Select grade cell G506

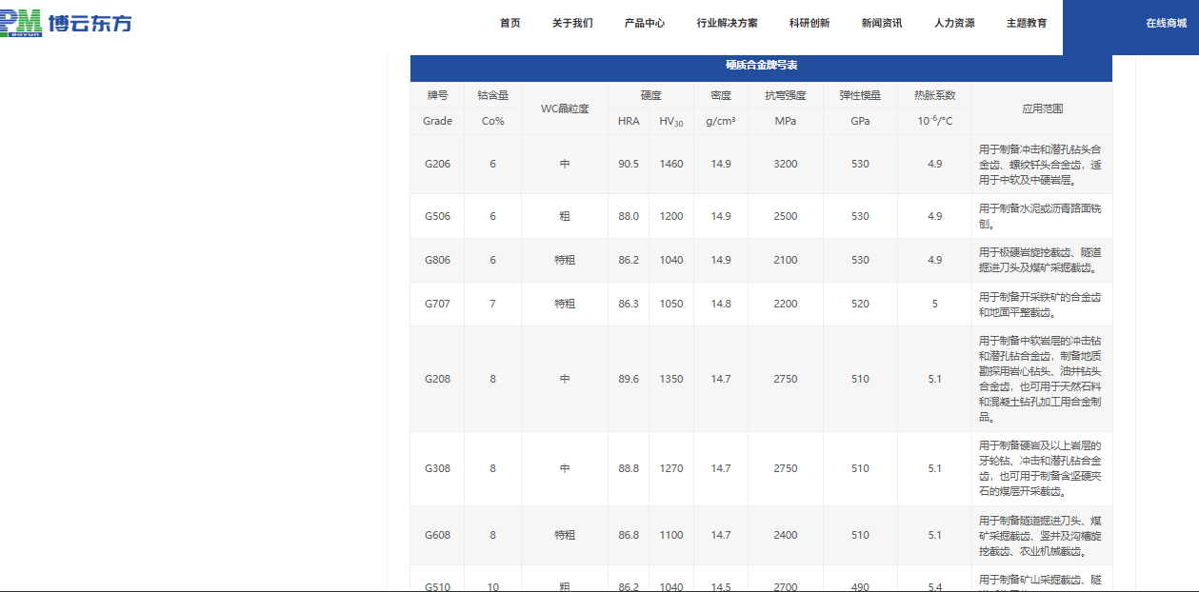(437, 216)
